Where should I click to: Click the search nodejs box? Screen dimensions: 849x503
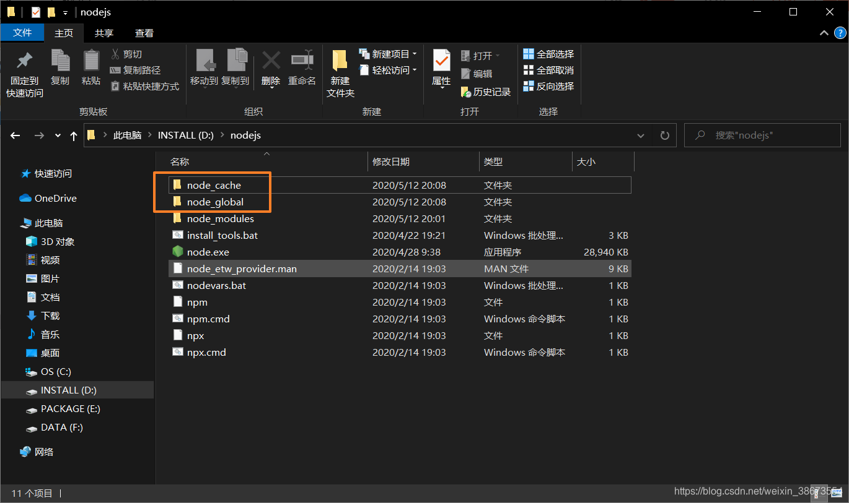[x=762, y=135]
